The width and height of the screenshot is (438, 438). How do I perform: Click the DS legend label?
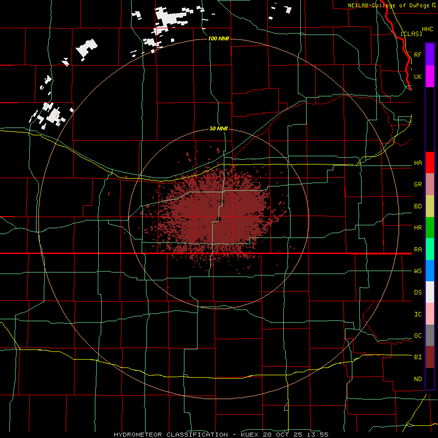click(418, 292)
